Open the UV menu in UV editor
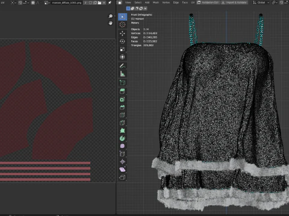 3,2
